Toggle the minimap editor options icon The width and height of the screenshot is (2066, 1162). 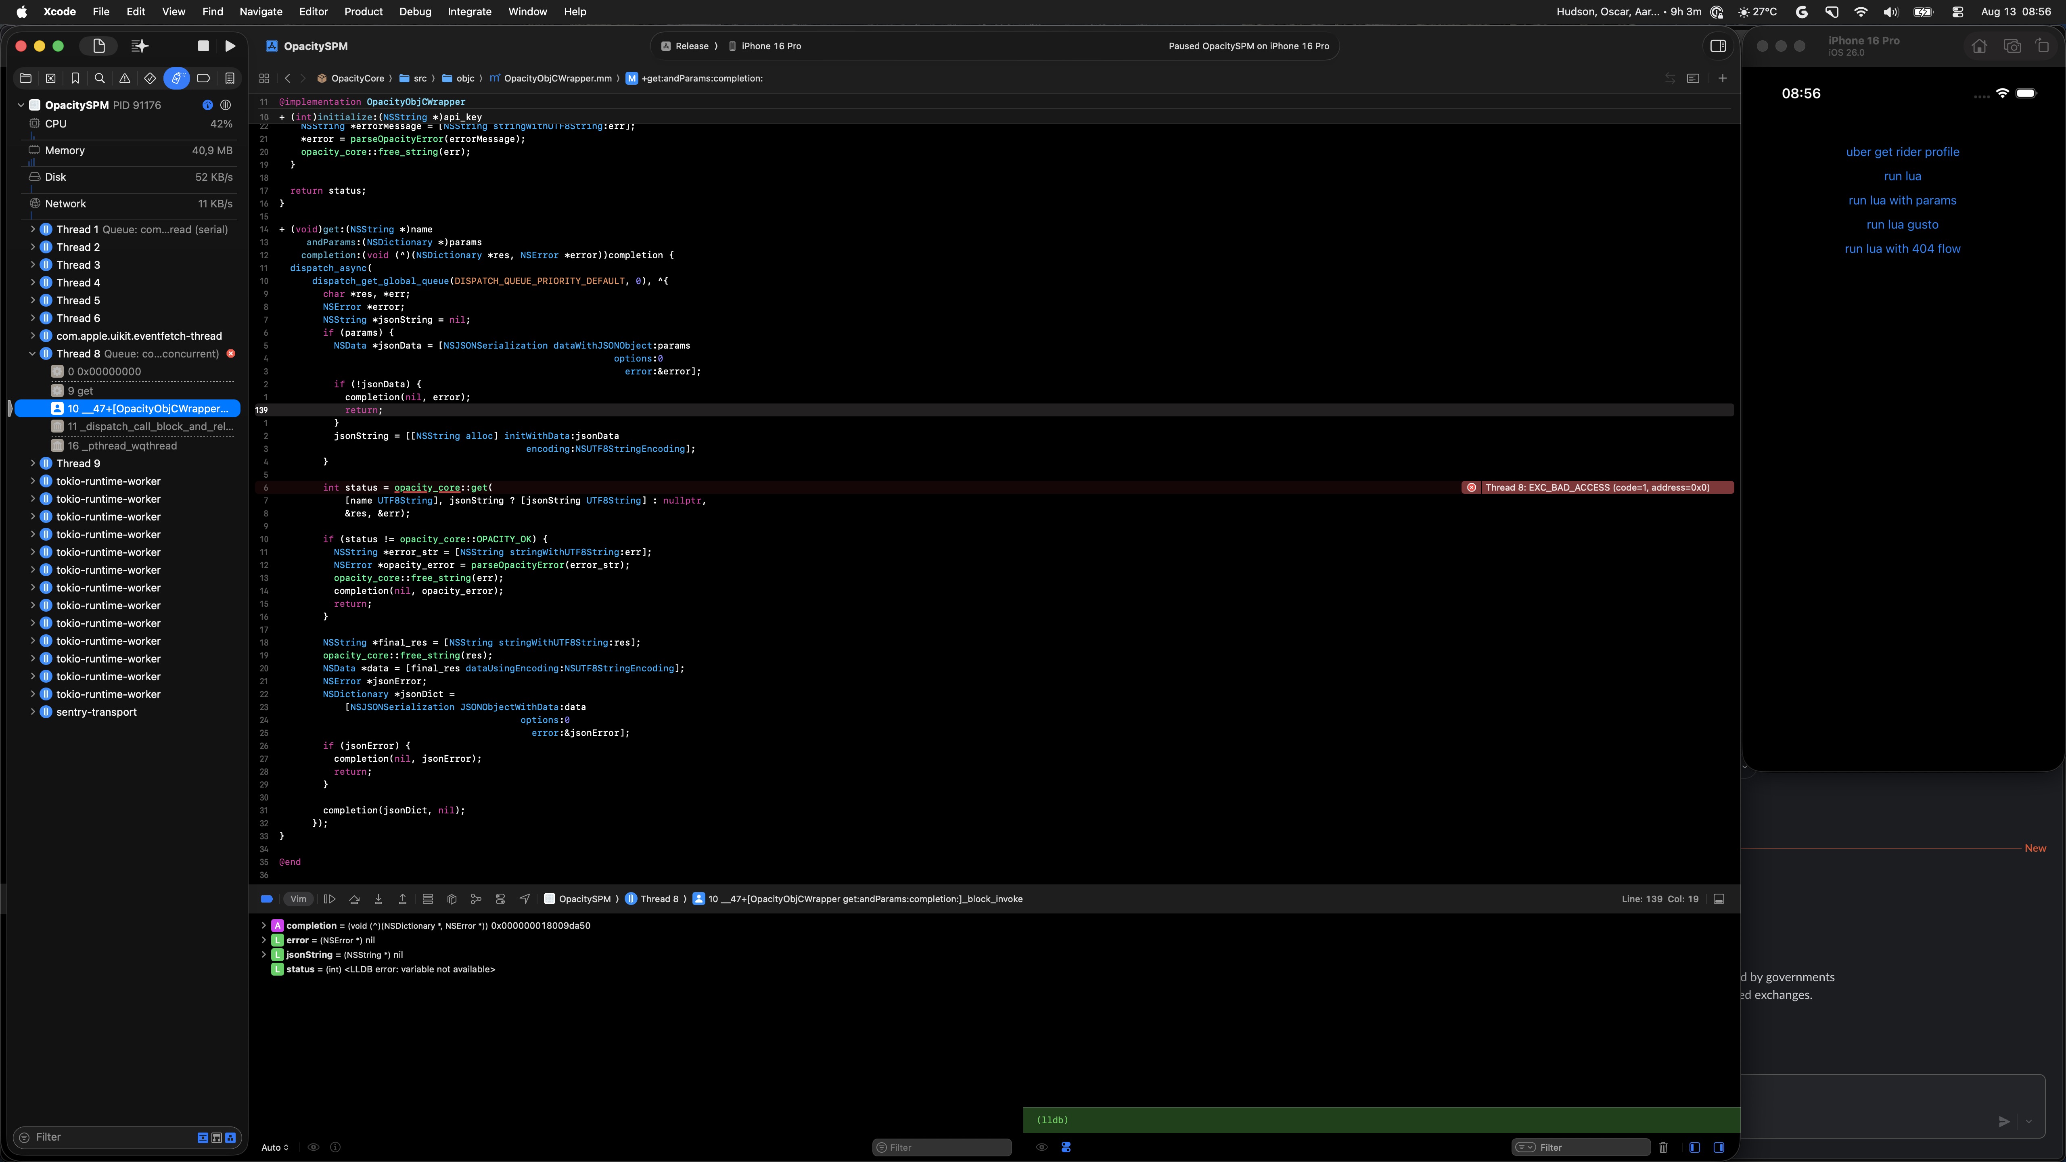click(x=1692, y=78)
